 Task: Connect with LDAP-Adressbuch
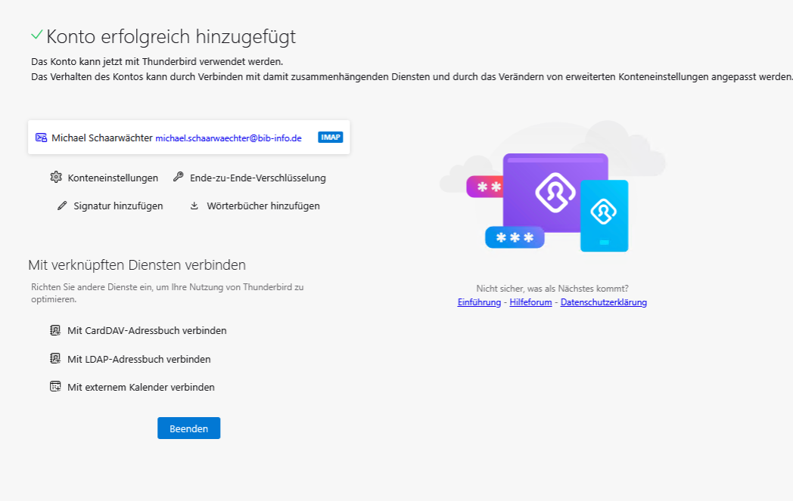click(x=138, y=359)
